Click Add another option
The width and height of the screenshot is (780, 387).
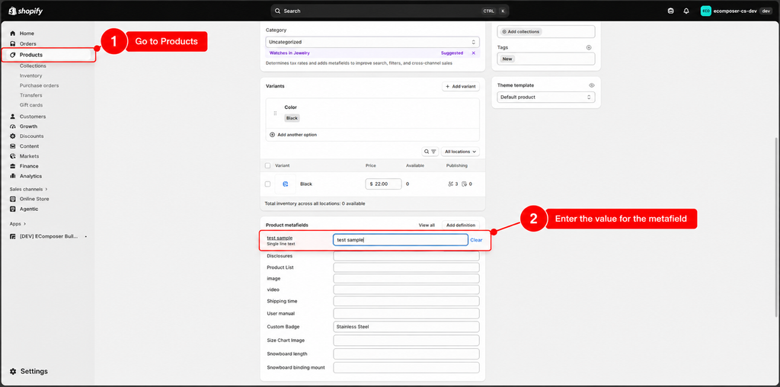pos(293,135)
